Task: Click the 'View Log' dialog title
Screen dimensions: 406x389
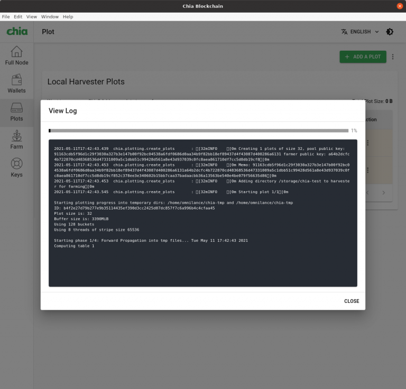Action: [x=63, y=111]
